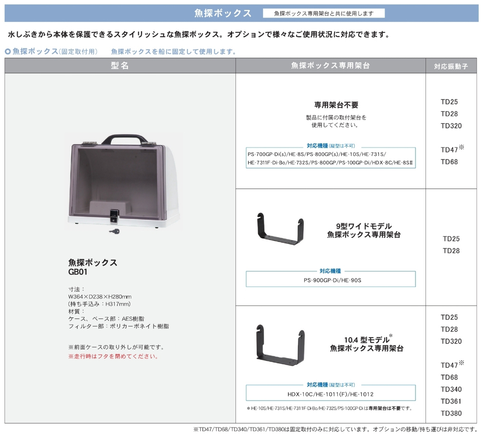Click TD28 in the 9型ワイドモデル row
This screenshot has height=436, width=484.
(451, 251)
